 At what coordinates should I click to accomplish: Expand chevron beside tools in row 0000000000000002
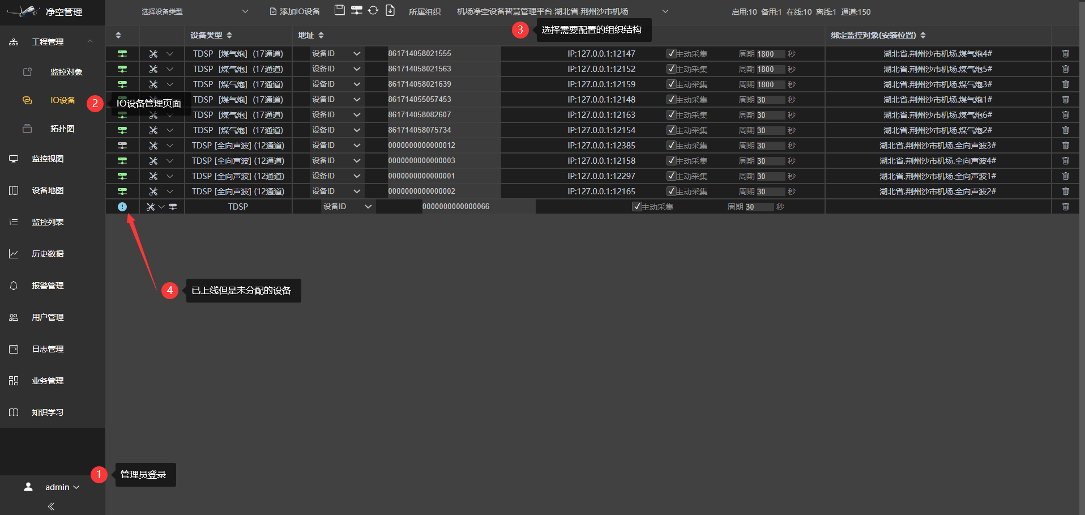(x=170, y=191)
